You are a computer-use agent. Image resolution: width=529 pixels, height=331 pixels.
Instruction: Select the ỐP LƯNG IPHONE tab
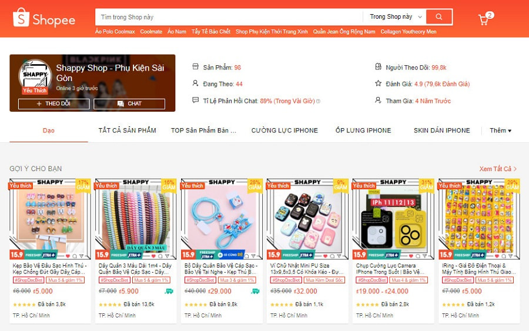point(363,131)
